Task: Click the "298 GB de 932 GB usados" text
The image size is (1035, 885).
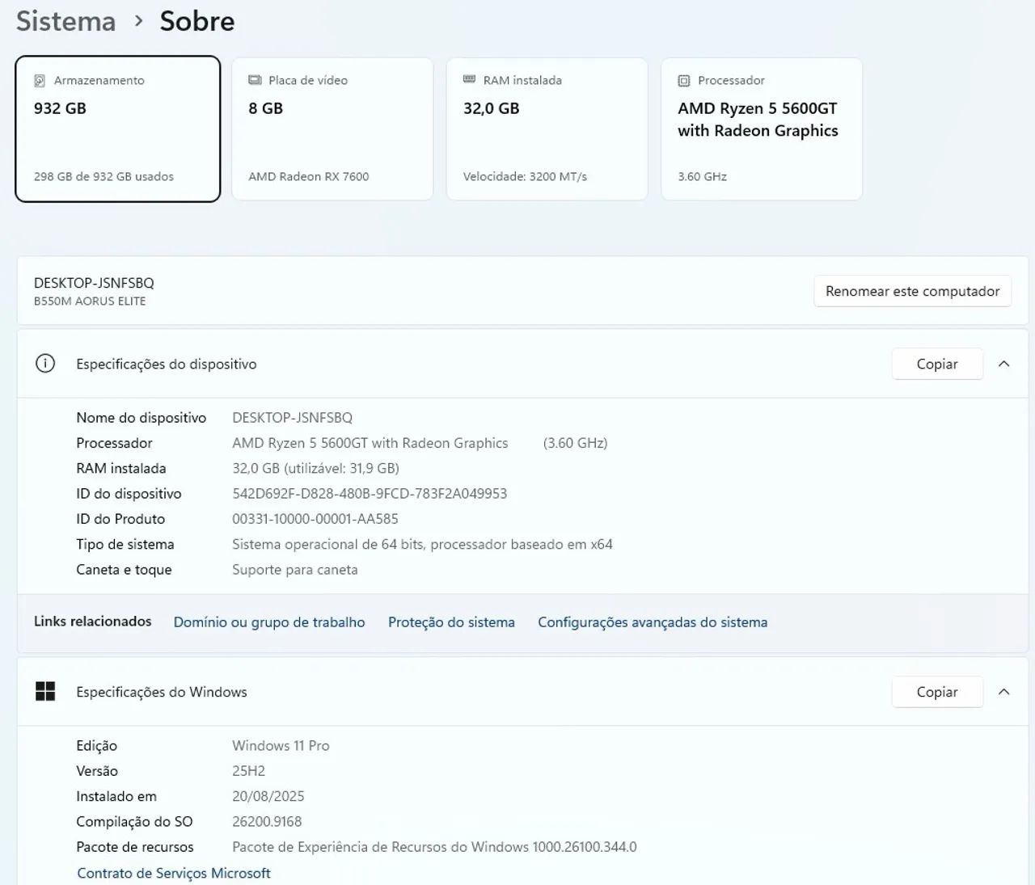Action: (103, 176)
